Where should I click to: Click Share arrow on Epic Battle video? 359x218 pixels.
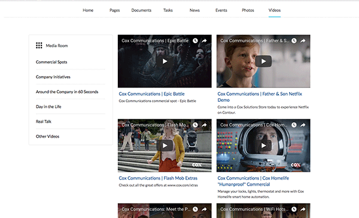(x=204, y=41)
